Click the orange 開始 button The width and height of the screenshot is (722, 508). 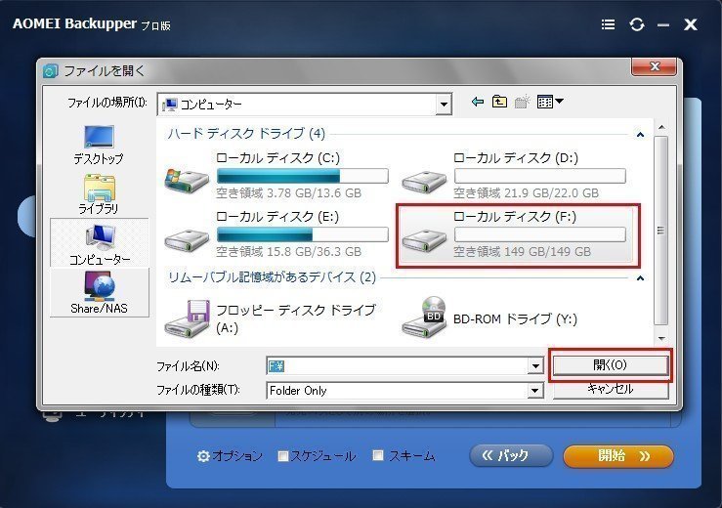[x=618, y=456]
